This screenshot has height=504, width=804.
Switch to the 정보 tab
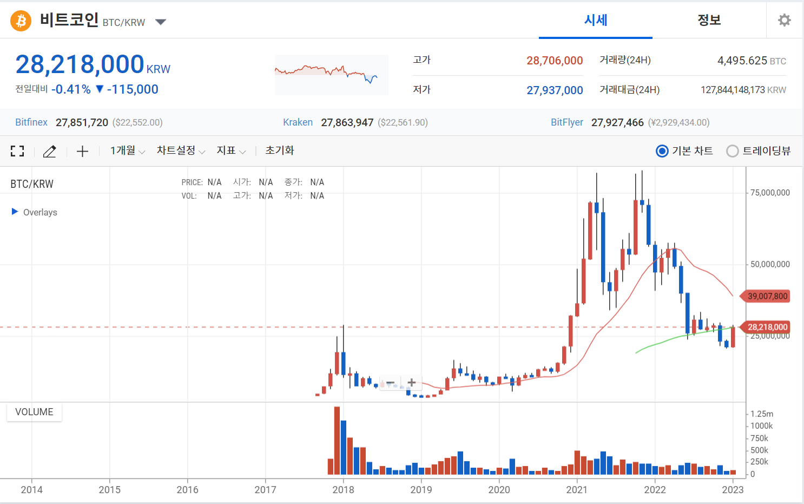tap(709, 20)
